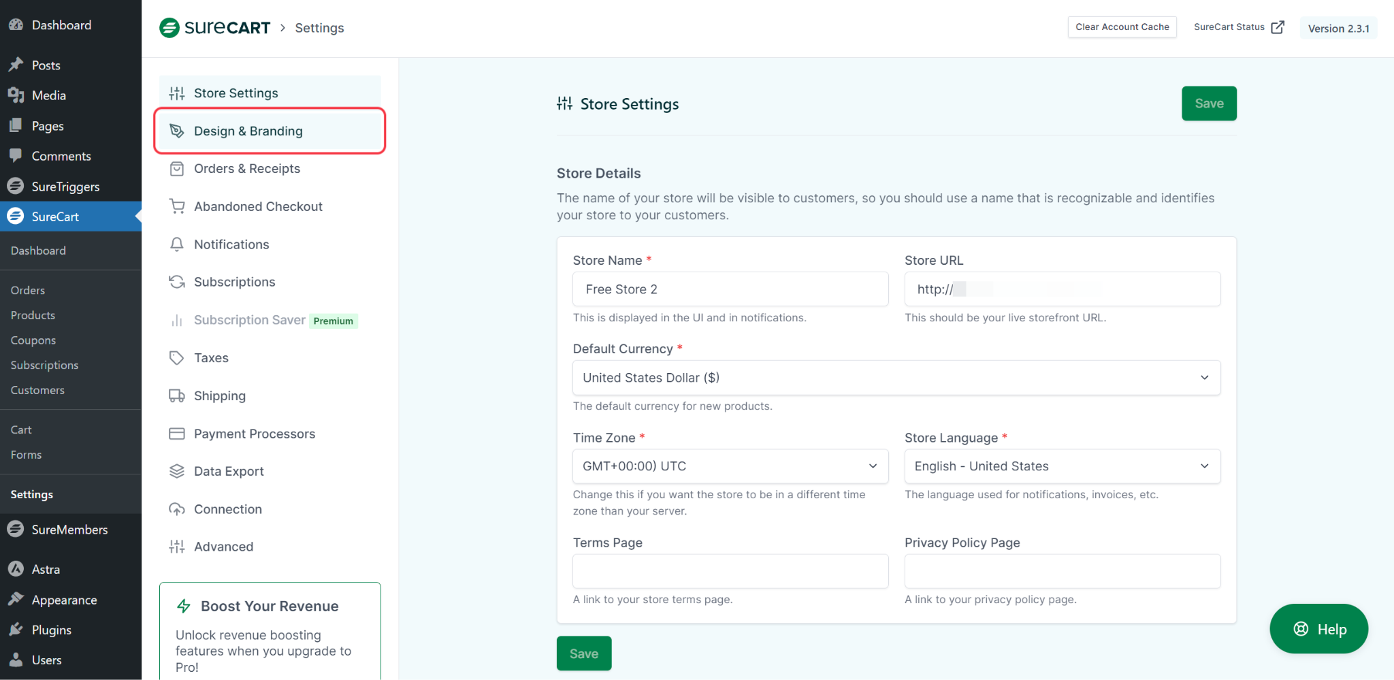Click the WordPress Dashboard gauge icon
The width and height of the screenshot is (1394, 680).
pyautogui.click(x=16, y=25)
